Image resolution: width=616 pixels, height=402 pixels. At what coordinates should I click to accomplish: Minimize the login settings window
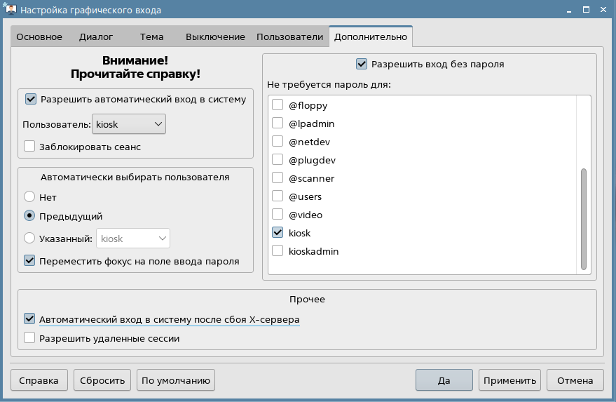569,10
